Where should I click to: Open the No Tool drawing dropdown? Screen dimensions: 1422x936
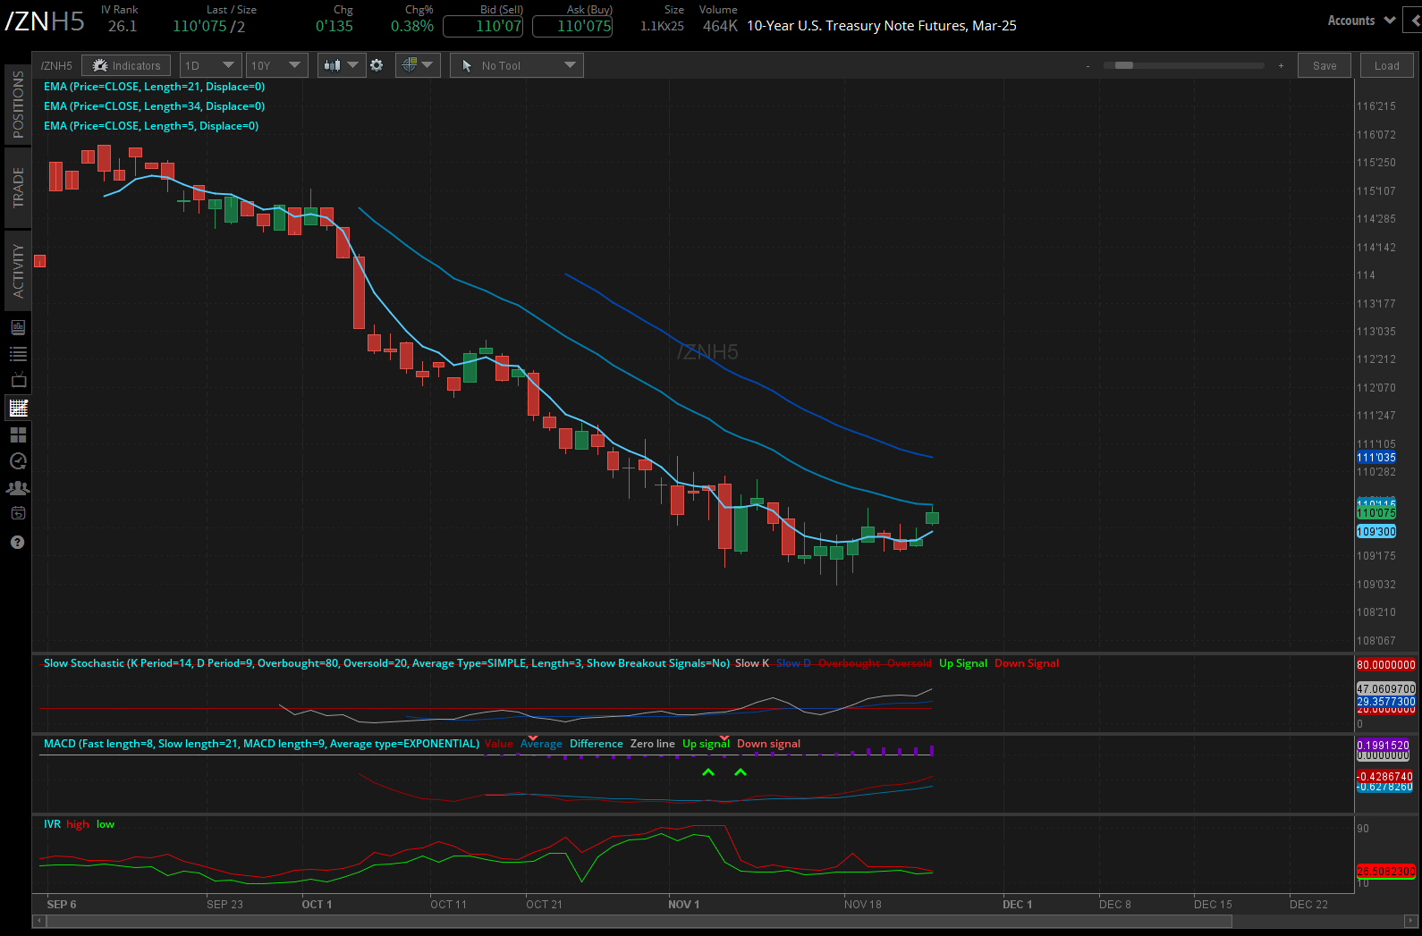tap(517, 65)
